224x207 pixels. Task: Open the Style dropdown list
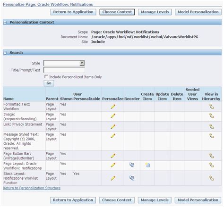(82, 63)
